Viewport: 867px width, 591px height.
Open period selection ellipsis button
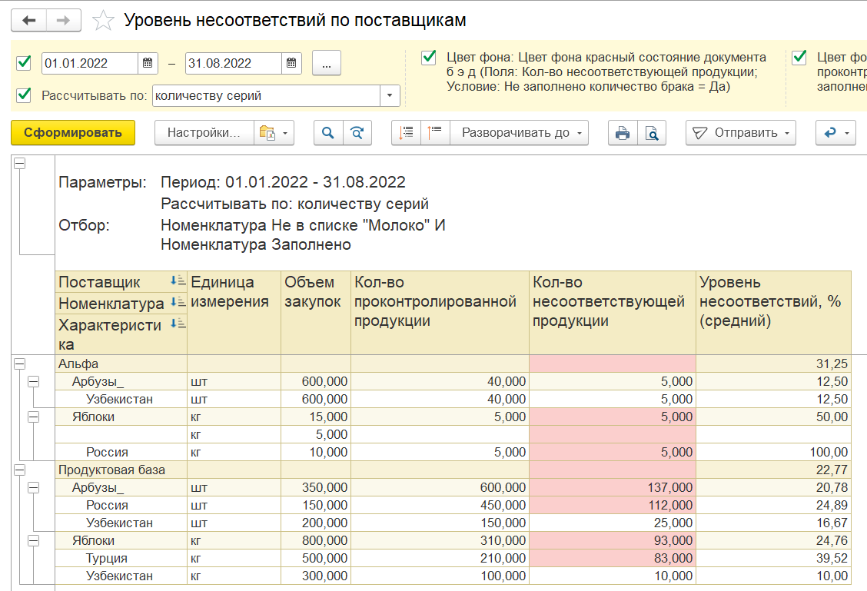[x=326, y=63]
